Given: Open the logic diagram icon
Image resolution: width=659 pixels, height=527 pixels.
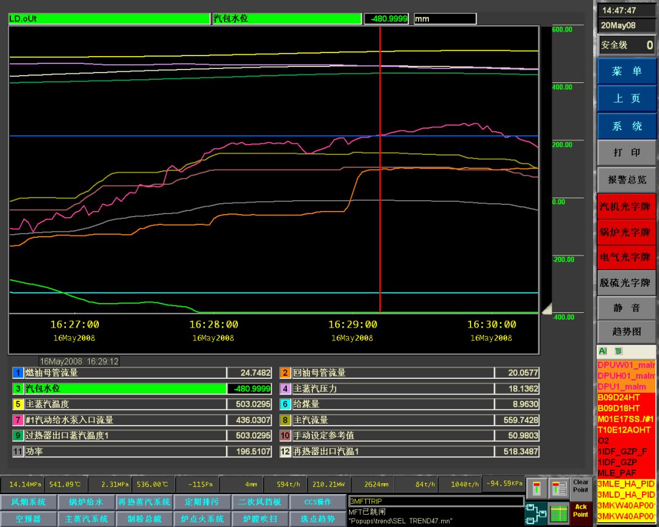Looking at the screenshot, I should pos(536,514).
